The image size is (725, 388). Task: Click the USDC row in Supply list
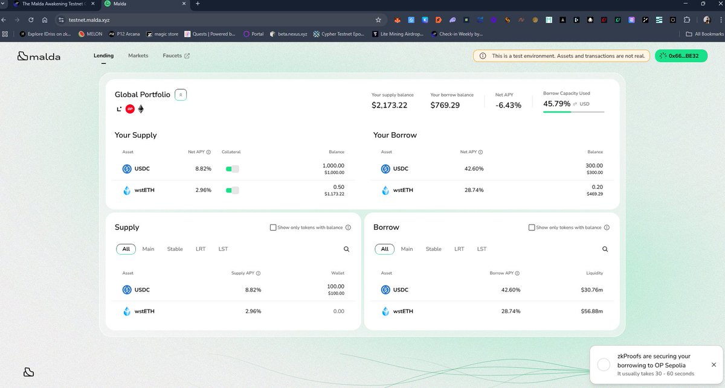(x=233, y=290)
